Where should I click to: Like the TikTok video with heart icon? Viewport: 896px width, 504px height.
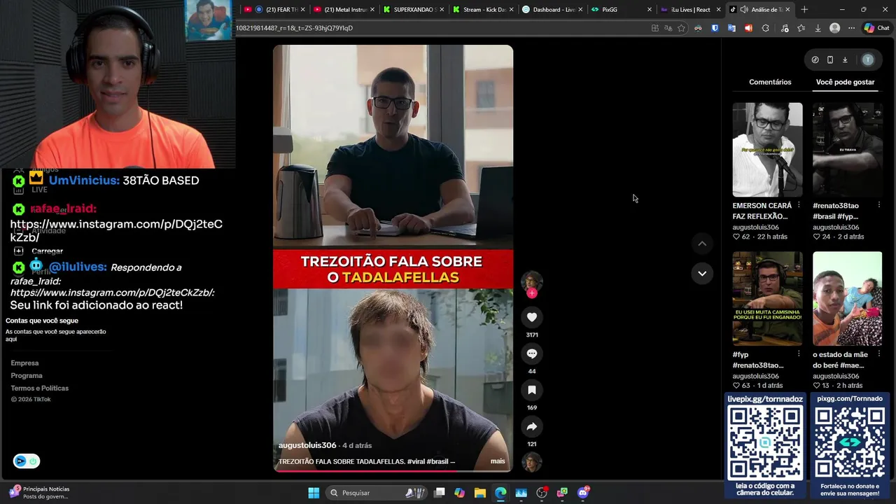(532, 317)
